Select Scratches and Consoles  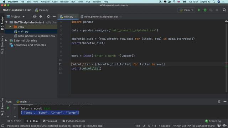coord(30,45)
